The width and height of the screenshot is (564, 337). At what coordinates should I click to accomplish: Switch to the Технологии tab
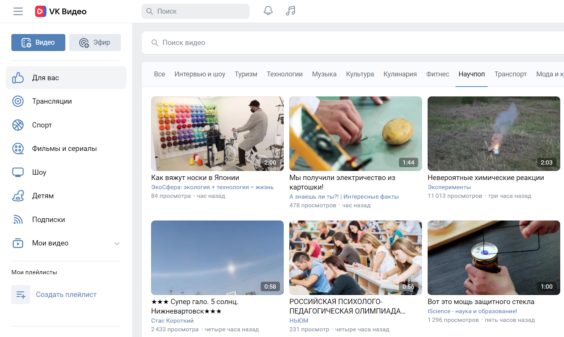click(x=284, y=74)
